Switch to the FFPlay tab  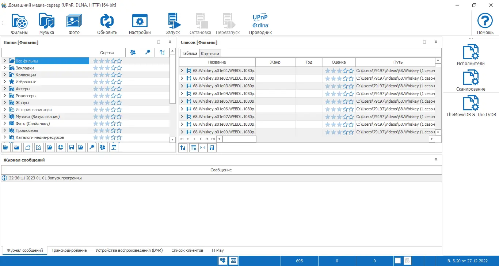[218, 251]
